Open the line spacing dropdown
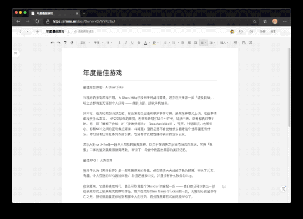This screenshot has width=303, height=219. (212, 43)
